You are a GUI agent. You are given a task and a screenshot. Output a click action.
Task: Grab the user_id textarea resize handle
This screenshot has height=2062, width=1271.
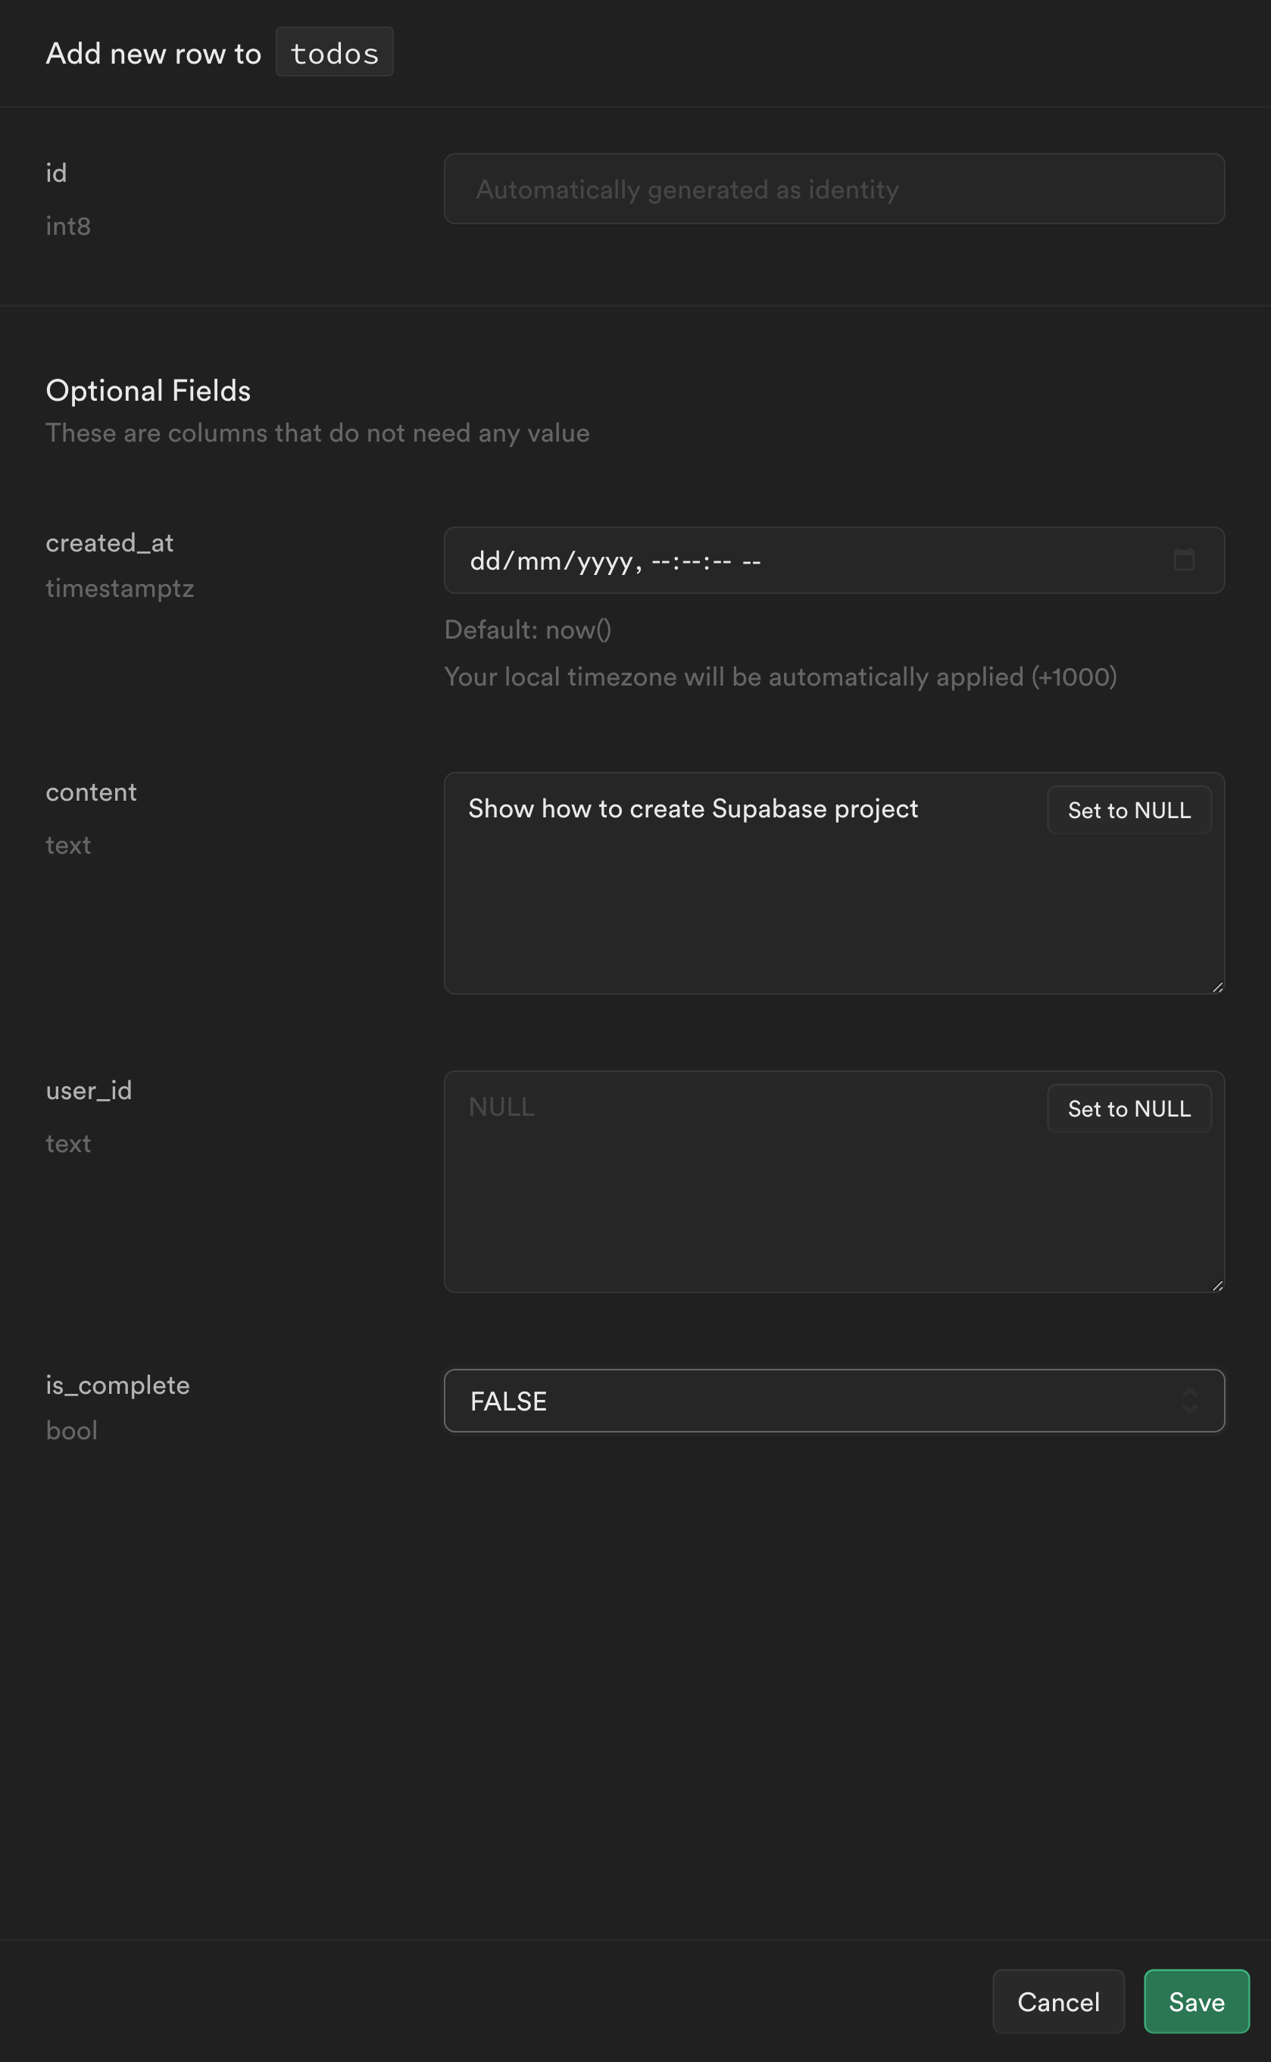1217,1286
